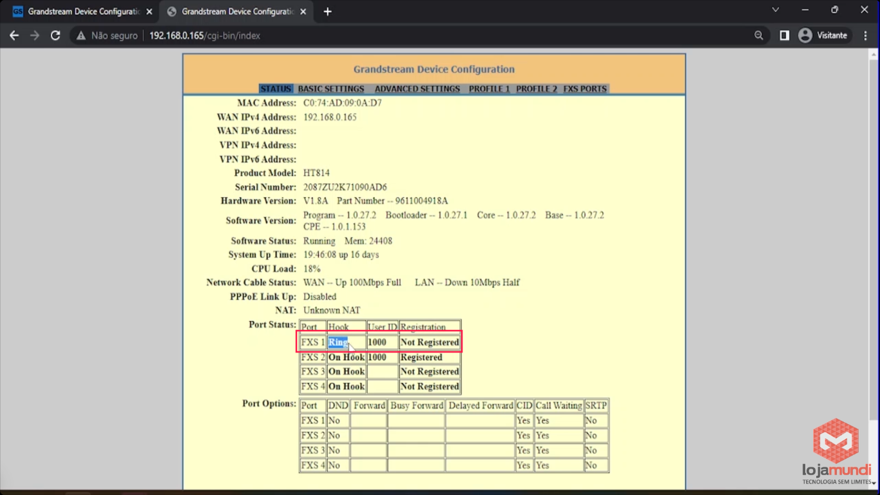
Task: Click FXS 1 Not Registered status
Action: [x=430, y=342]
